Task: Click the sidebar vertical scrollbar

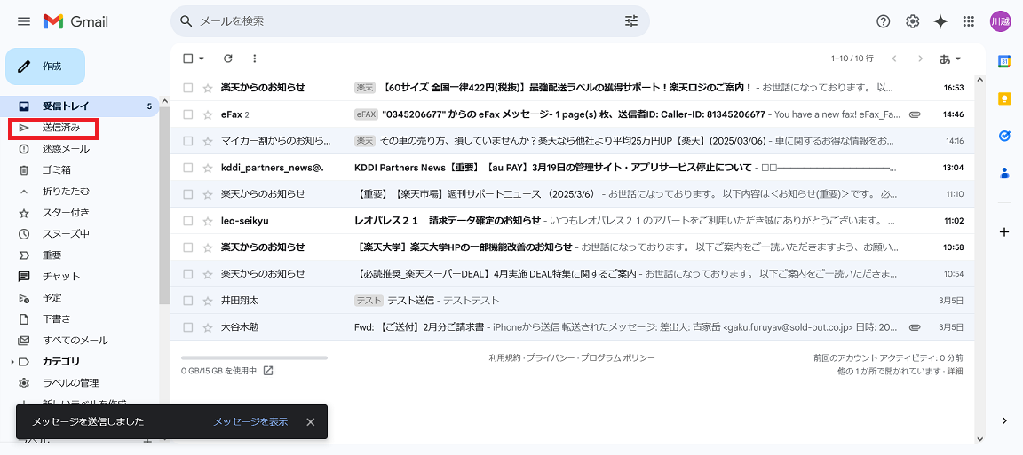Action: (x=164, y=204)
